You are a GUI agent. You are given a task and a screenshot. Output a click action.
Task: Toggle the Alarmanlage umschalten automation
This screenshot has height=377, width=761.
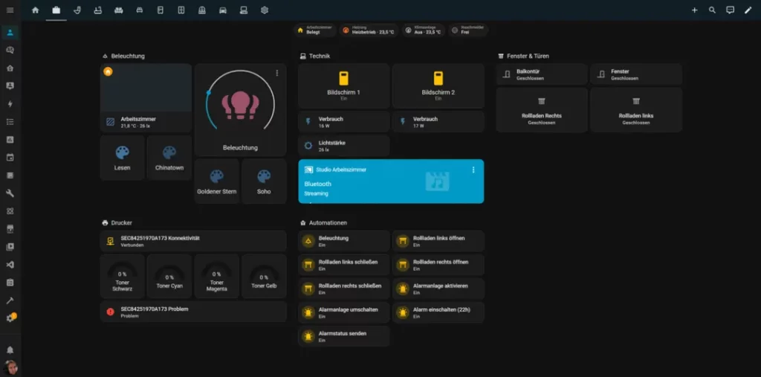pos(343,312)
